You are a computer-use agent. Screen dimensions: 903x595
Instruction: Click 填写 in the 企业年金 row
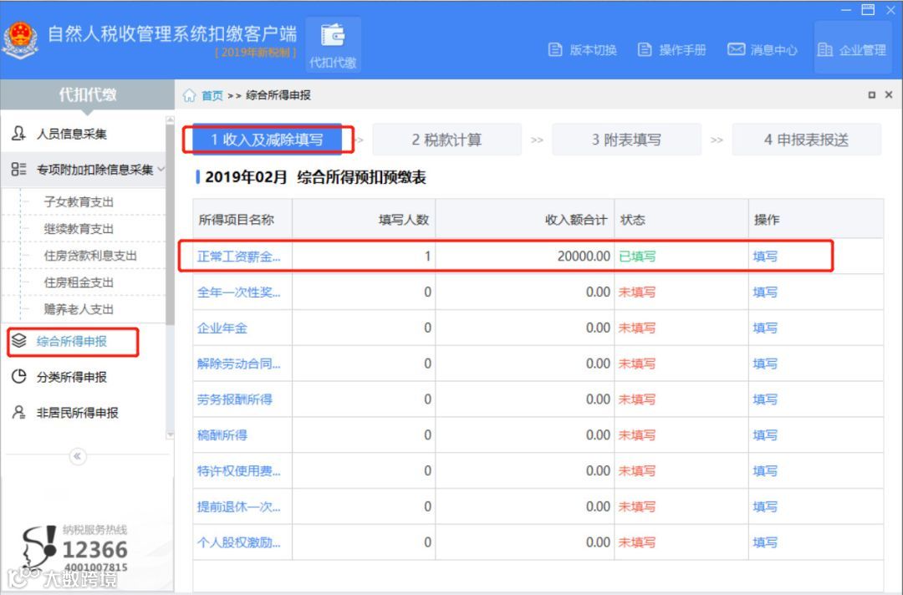[x=765, y=328]
